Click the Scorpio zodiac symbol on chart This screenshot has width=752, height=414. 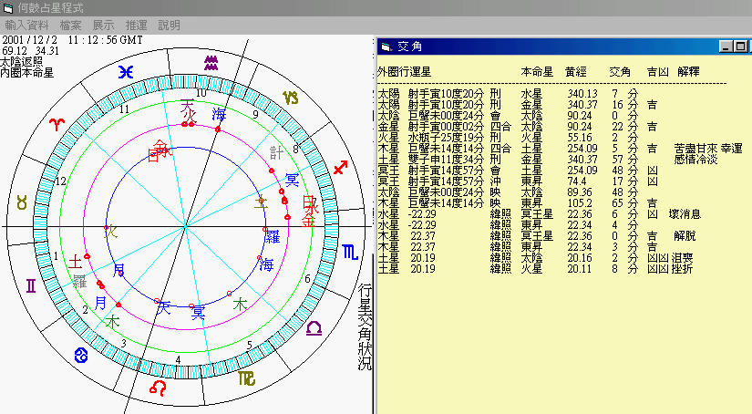coord(350,252)
